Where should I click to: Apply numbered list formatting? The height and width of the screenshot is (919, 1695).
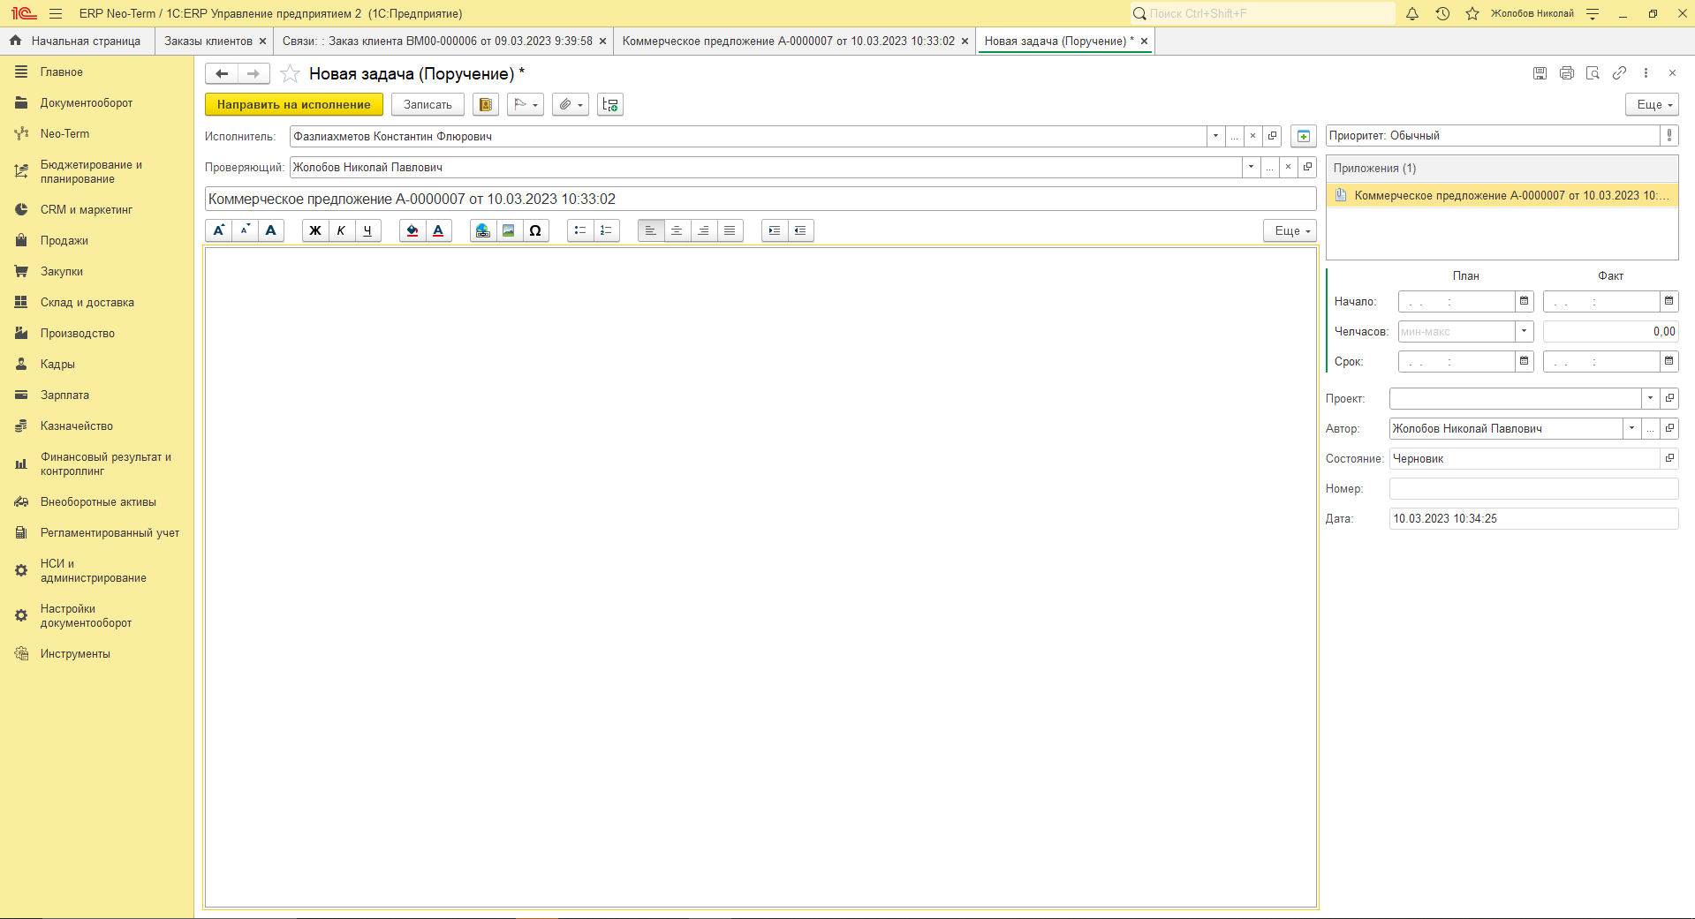click(606, 230)
